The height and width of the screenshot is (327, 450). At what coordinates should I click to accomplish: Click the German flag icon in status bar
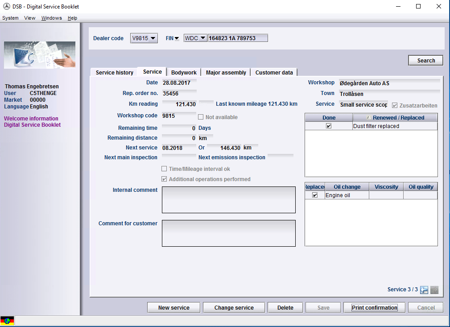[7, 320]
